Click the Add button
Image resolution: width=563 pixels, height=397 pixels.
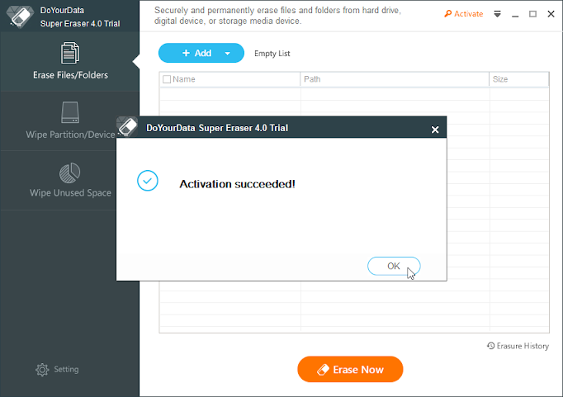[x=201, y=53]
